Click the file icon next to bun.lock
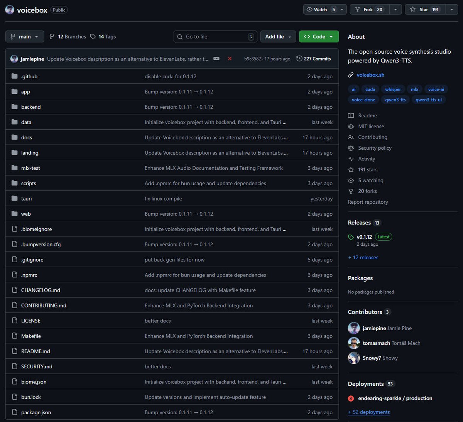463x422 pixels. 15,397
